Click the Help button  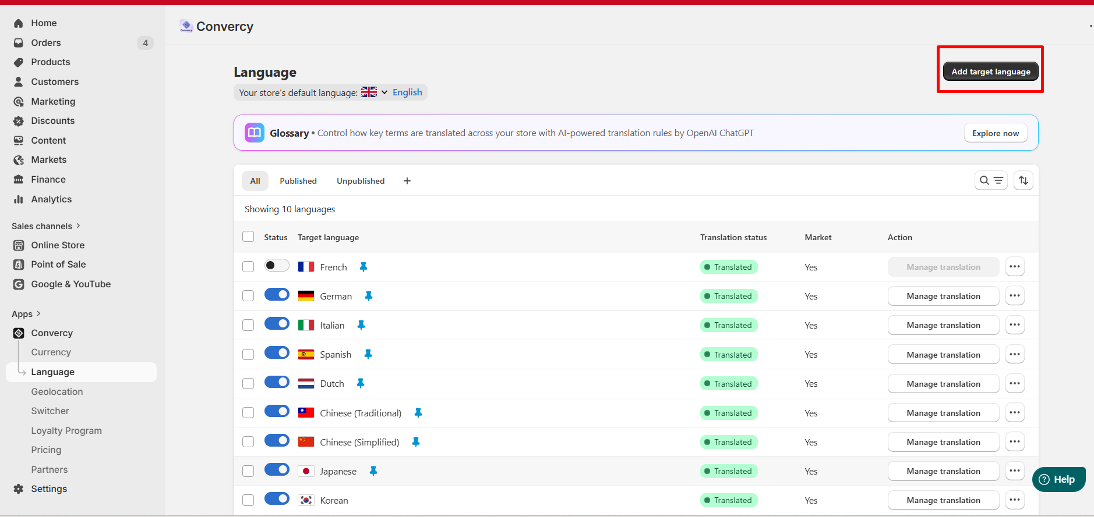[1059, 479]
